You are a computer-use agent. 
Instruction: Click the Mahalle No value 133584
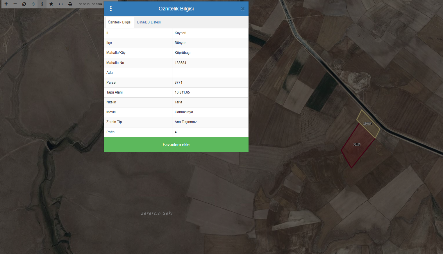pos(181,63)
